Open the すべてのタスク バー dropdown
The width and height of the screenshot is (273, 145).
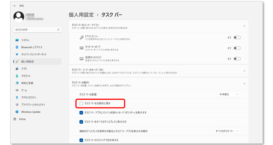[227, 131]
